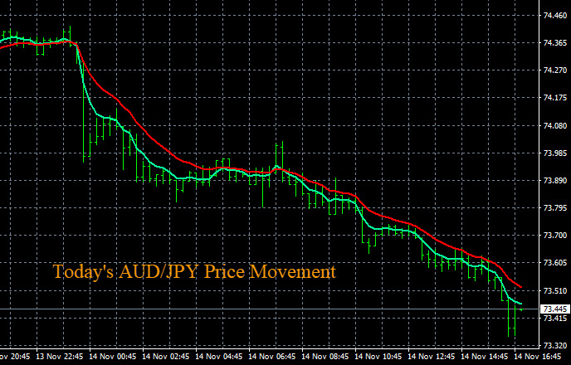Select the 73.890 price axis label
This screenshot has width=571, height=365.
coord(554,181)
